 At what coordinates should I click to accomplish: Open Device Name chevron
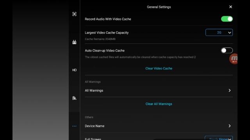pyautogui.click(x=229, y=126)
